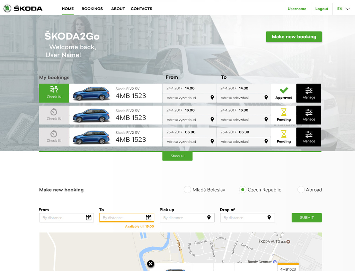Screen dimensions: 355x271
Task: Select the Czech Republic radio option
Action: pyautogui.click(x=242, y=190)
